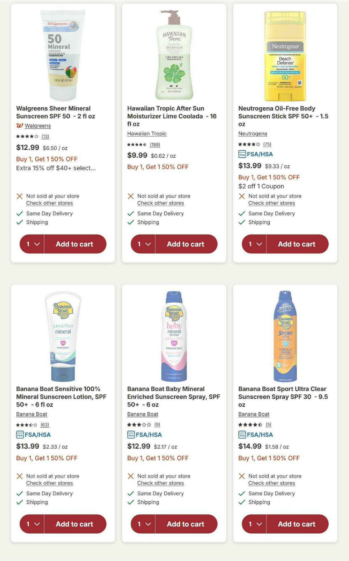
Task: Click the FSA/HSA badge for Banana Boat Sensitive lotion
Action: coord(20,435)
